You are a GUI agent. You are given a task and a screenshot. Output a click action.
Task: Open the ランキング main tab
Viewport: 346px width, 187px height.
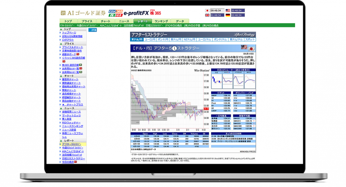(x=161, y=21)
